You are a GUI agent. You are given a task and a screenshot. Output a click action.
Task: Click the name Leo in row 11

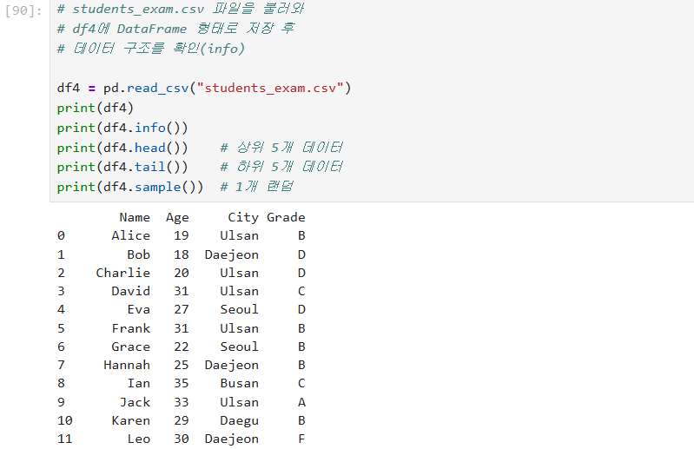click(x=138, y=439)
